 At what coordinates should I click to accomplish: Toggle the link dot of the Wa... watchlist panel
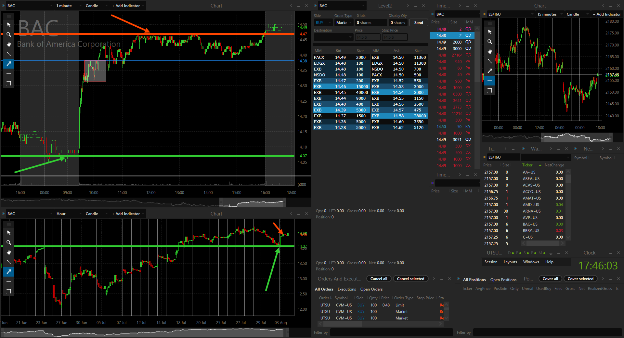coord(523,149)
